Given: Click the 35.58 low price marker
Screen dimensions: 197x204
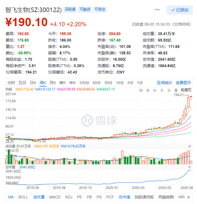Looking at the screenshot, I should tap(41, 141).
